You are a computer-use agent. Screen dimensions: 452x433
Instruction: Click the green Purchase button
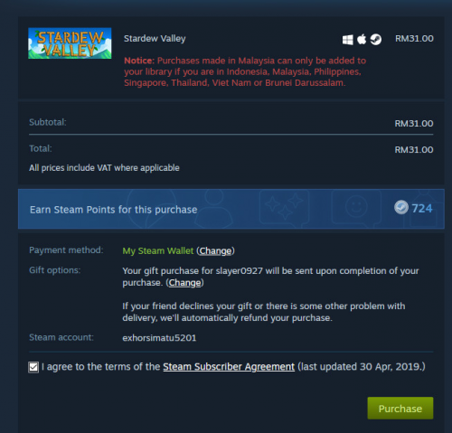400,409
